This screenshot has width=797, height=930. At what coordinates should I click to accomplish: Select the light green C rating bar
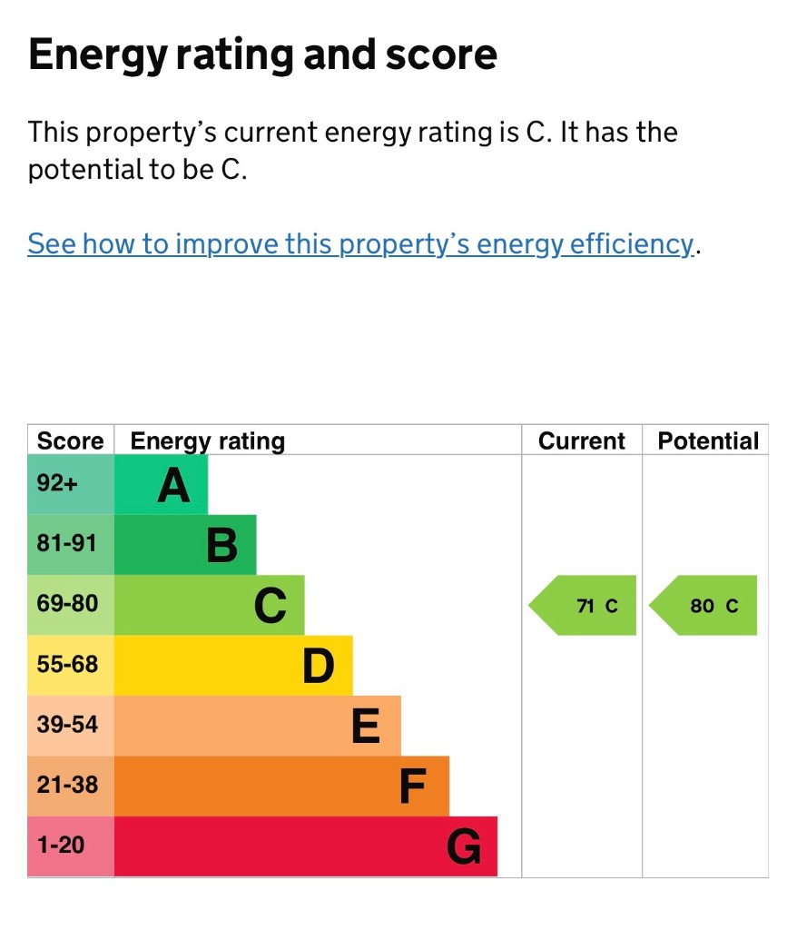210,605
